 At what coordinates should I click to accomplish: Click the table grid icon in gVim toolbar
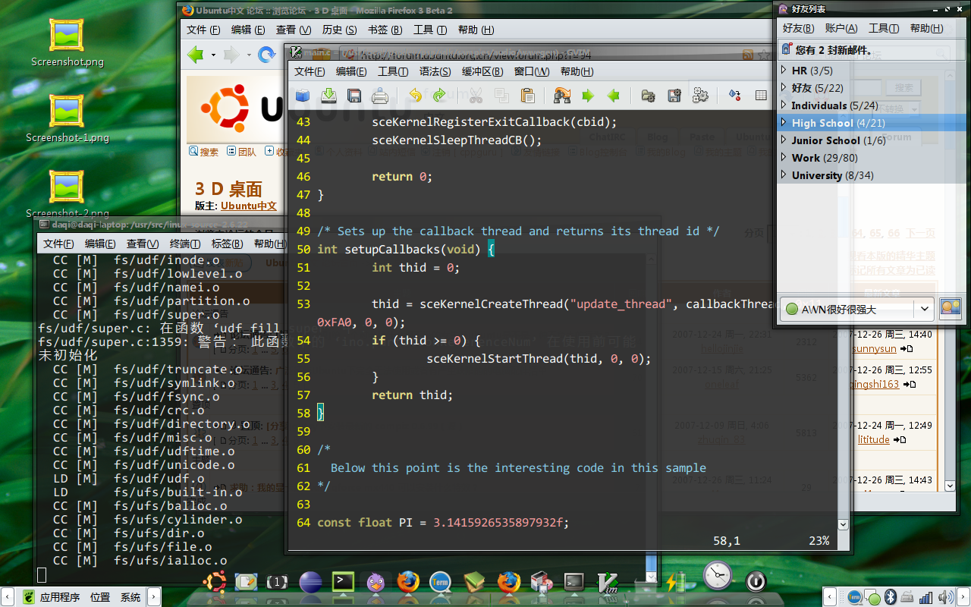click(761, 96)
